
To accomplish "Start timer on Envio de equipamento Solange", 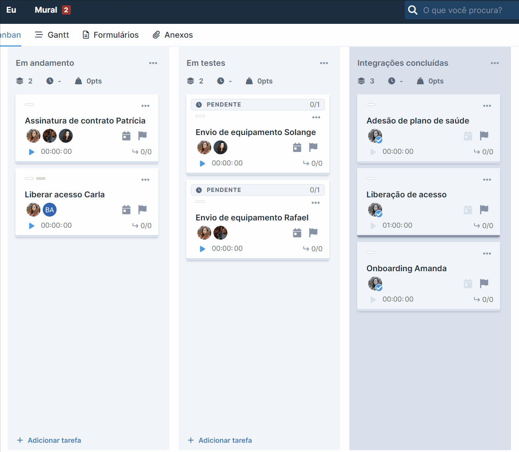I will 202,163.
